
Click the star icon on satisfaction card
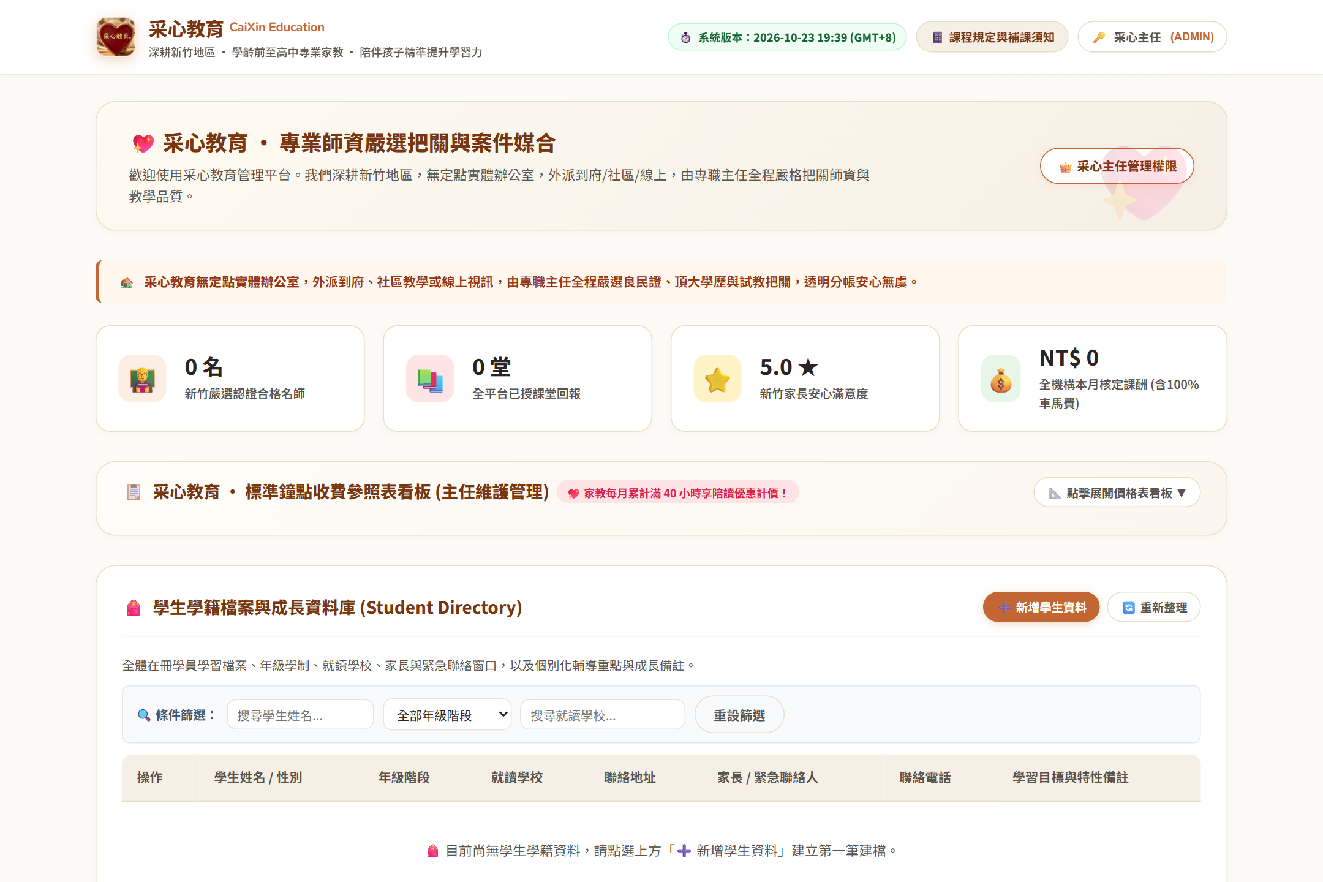tap(717, 379)
